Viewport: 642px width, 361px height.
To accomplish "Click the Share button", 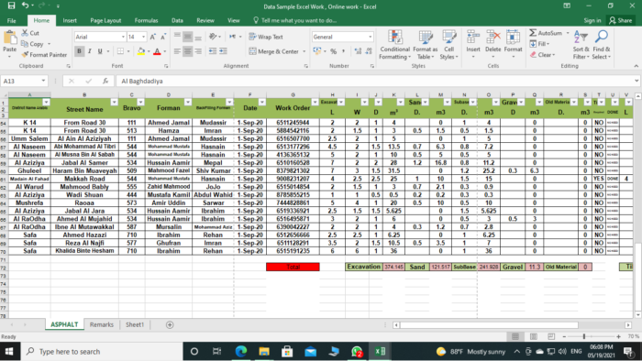I will tap(621, 20).
